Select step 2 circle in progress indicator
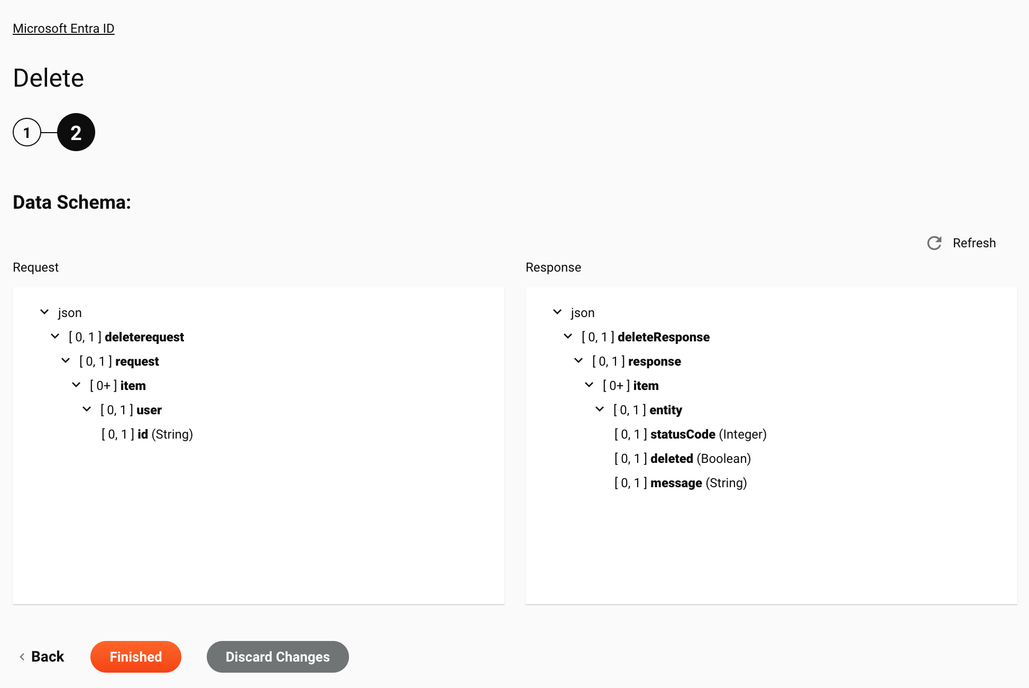This screenshot has width=1029, height=688. pos(76,132)
